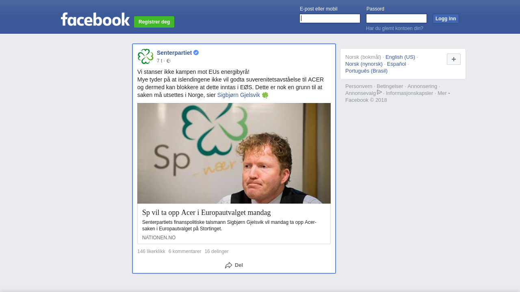This screenshot has height=292, width=520.
Task: Open the article photo of Sp politician
Action: point(234,153)
